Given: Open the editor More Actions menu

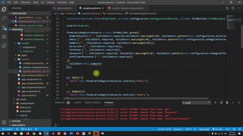Looking at the screenshot, I should click(239, 8).
